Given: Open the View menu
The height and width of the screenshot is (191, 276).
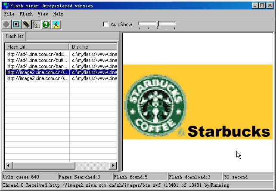Looking at the screenshot, I should 43,14.
